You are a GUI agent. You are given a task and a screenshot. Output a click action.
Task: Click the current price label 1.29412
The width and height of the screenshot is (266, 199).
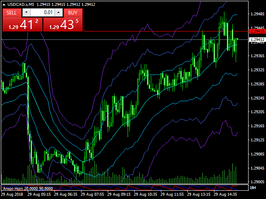(x=257, y=40)
